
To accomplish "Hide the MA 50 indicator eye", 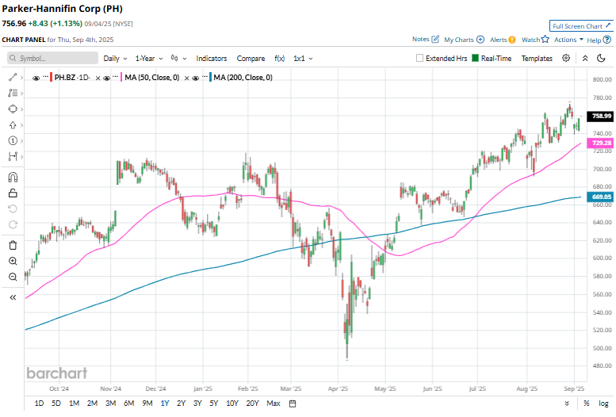I will (x=106, y=78).
